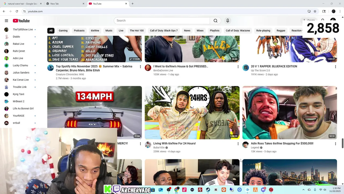
Task: Open 20 V 1 RAPPER: BLUEFACE EDITION title
Action: [274, 67]
